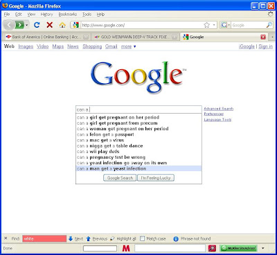Image resolution: width=277 pixels, height=255 pixels.
Task: Open the Tools menu
Action: [87, 15]
